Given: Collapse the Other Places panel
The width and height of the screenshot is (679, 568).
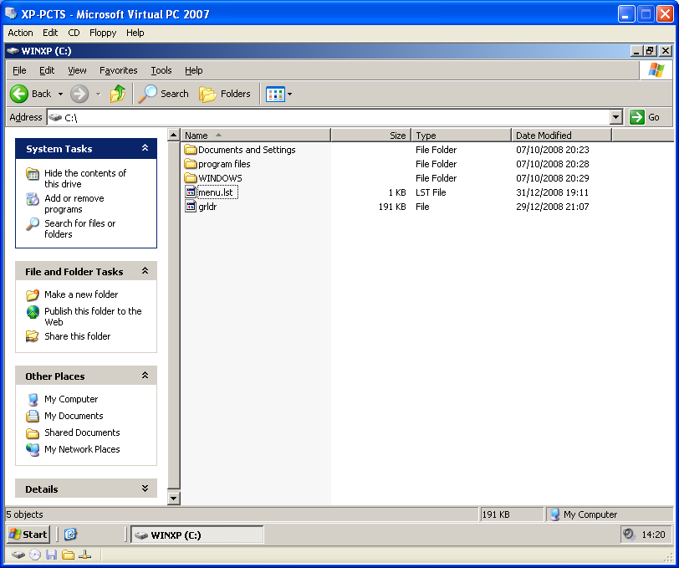Looking at the screenshot, I should click(145, 376).
